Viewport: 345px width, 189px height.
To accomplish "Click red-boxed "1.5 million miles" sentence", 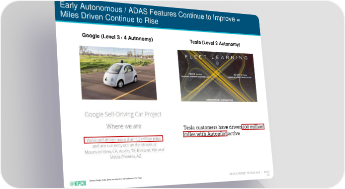I will point(123,139).
